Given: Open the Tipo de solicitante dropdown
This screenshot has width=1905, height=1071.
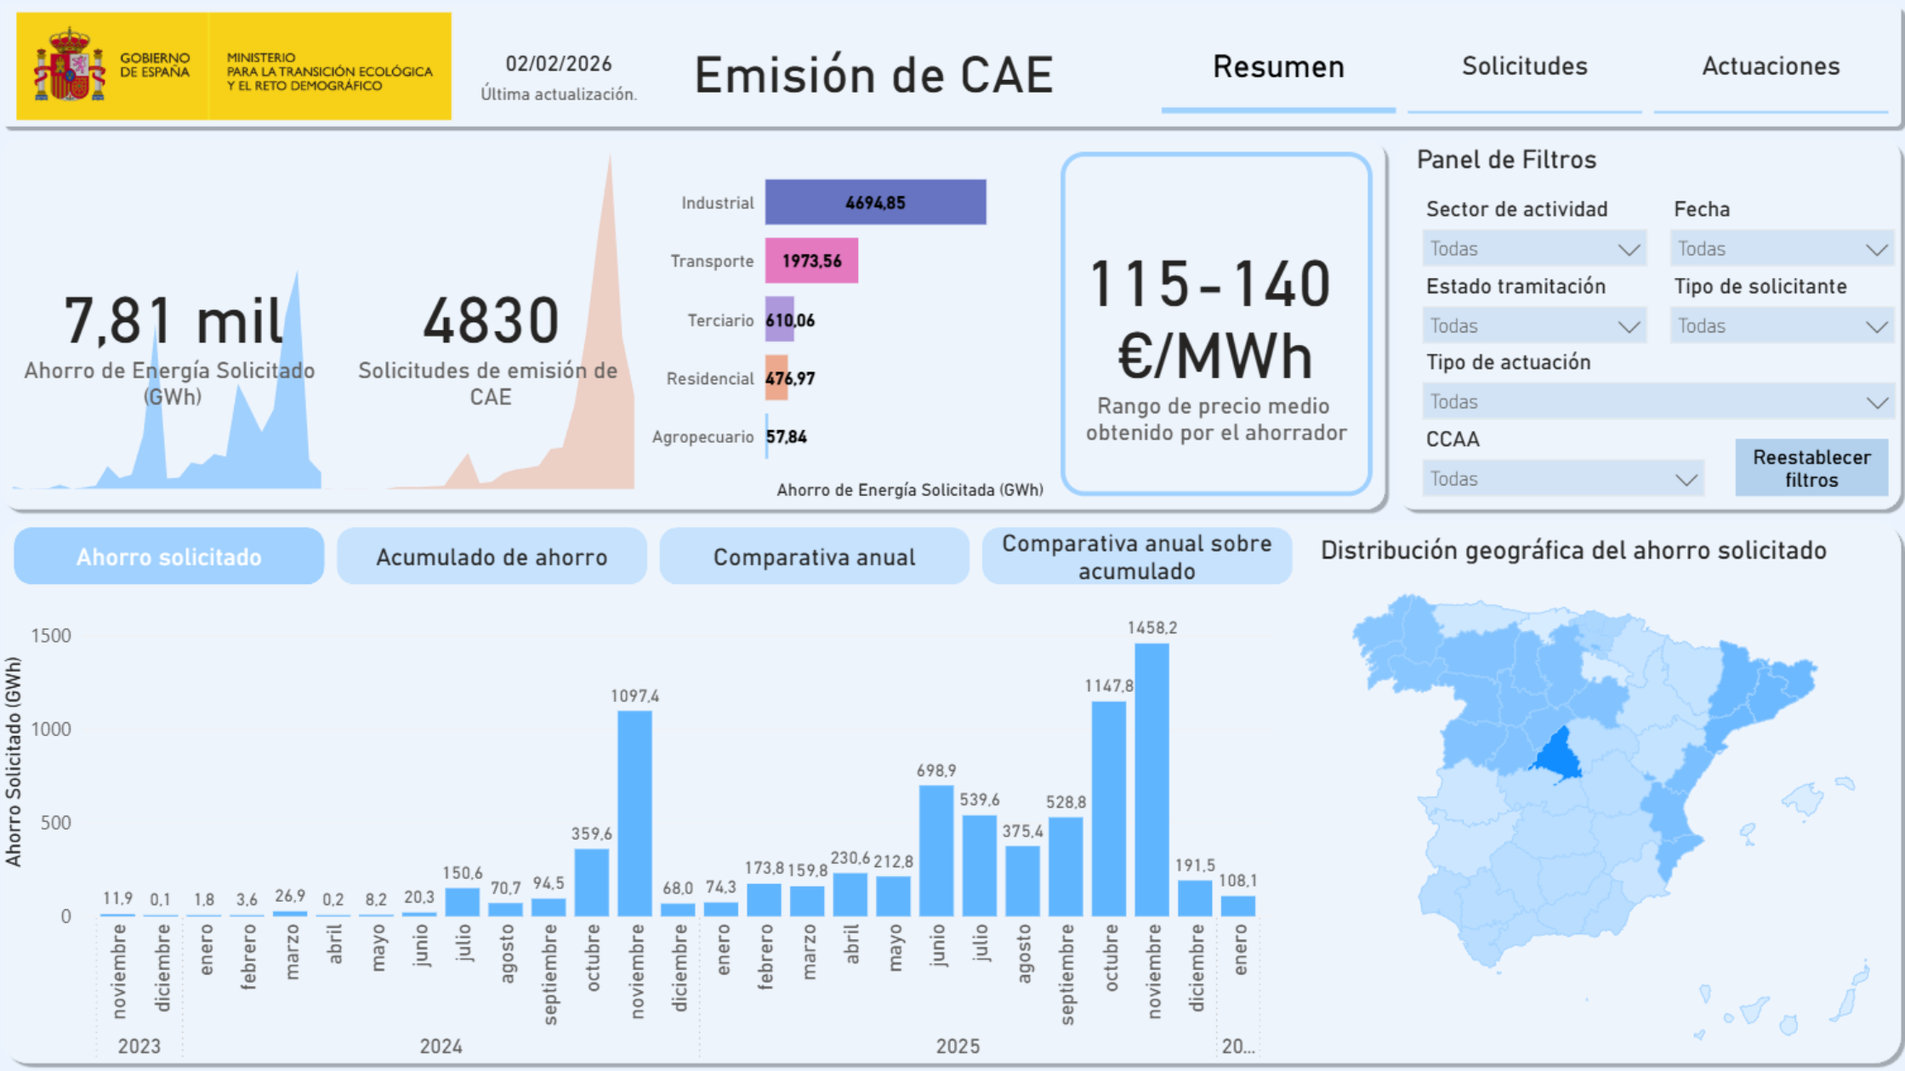Looking at the screenshot, I should click(1781, 326).
